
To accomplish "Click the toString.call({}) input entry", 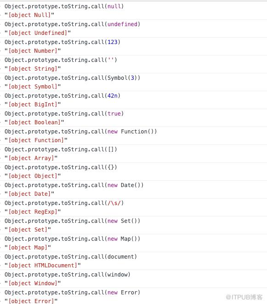I will (61, 167).
